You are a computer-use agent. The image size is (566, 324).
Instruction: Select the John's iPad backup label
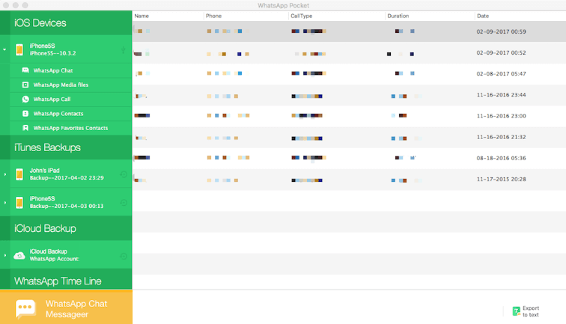click(x=44, y=171)
